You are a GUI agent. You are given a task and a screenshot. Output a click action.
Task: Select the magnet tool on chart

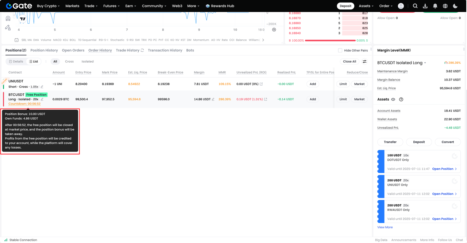(8, 19)
